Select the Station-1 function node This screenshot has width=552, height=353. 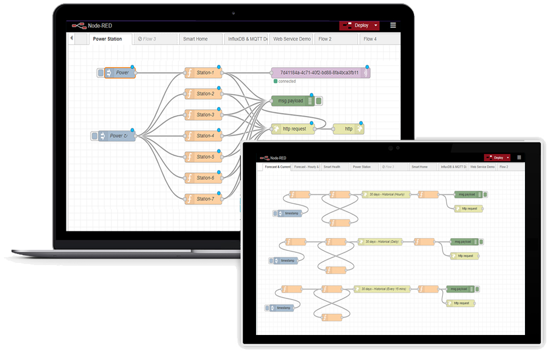[204, 73]
